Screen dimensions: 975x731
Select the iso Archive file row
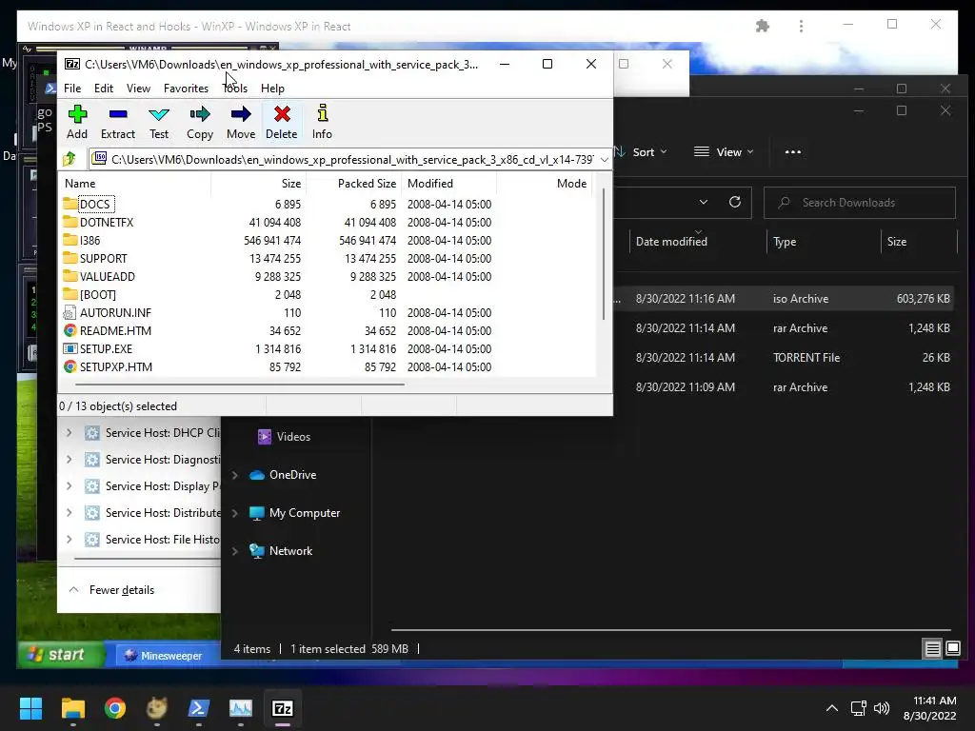coord(786,298)
